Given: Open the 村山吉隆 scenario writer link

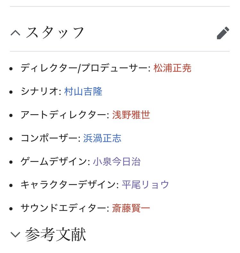Looking at the screenshot, I should click(x=83, y=91).
